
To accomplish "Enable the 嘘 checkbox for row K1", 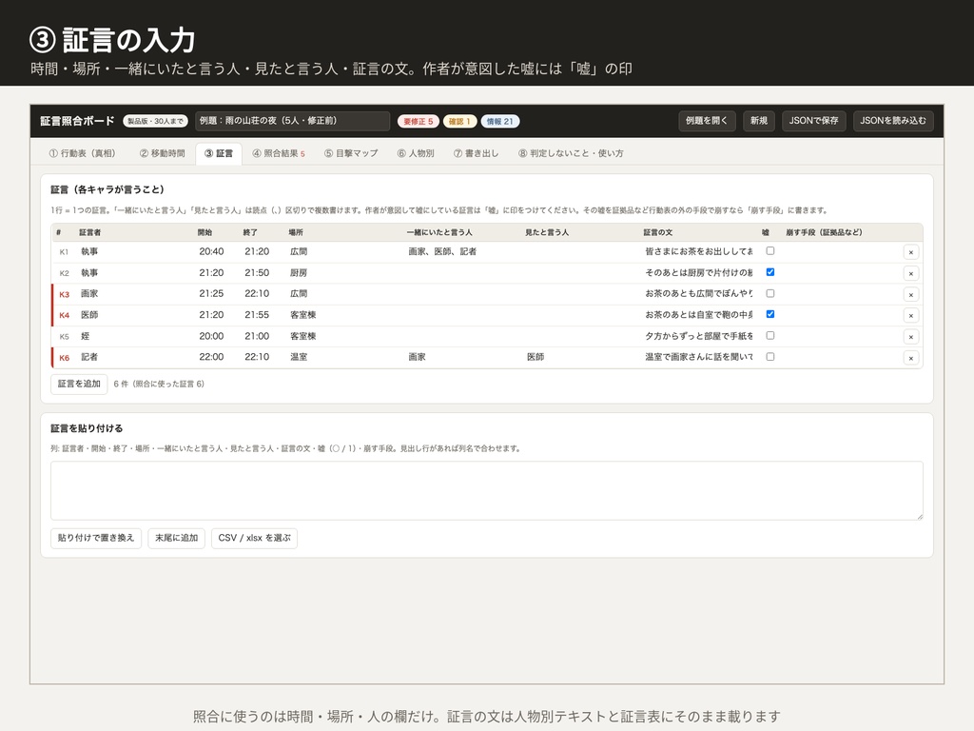I will [770, 251].
